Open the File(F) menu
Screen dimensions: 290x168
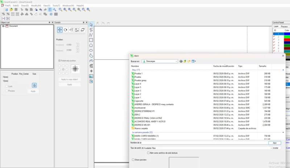coord(8,6)
